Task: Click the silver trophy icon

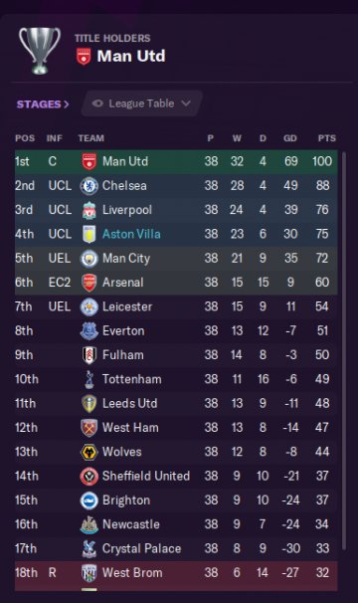Action: [x=40, y=50]
